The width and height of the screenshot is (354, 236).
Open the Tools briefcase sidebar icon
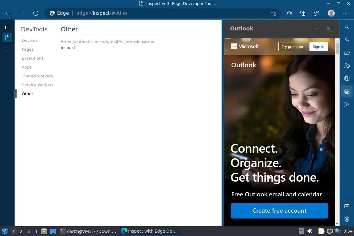[x=347, y=53]
